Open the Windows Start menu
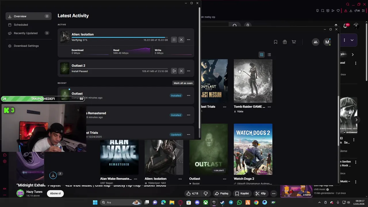This screenshot has width=368, height=207. point(95,202)
